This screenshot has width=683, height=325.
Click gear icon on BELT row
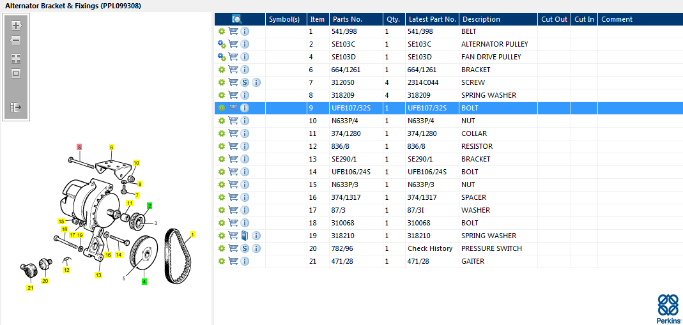[222, 31]
